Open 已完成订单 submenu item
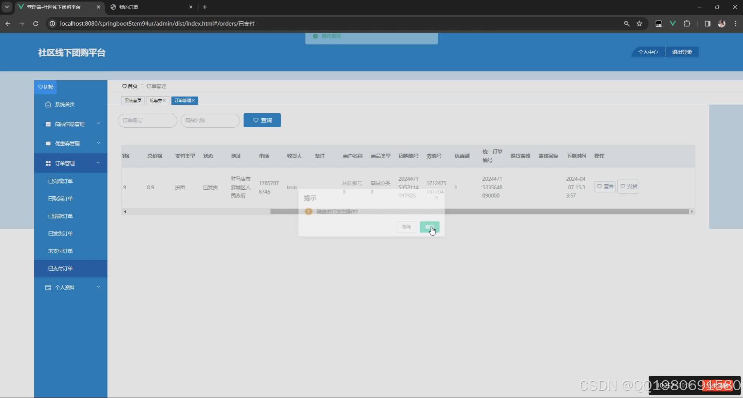Image resolution: width=743 pixels, height=398 pixels. tap(71, 181)
